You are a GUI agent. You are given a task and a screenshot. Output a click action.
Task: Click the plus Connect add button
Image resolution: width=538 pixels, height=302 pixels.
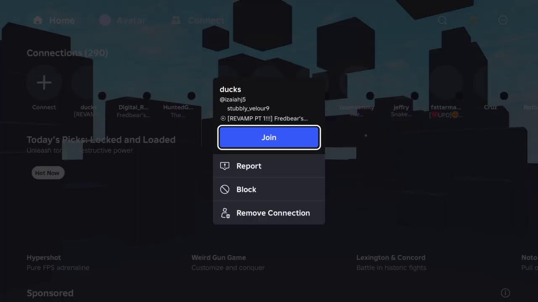pos(44,83)
